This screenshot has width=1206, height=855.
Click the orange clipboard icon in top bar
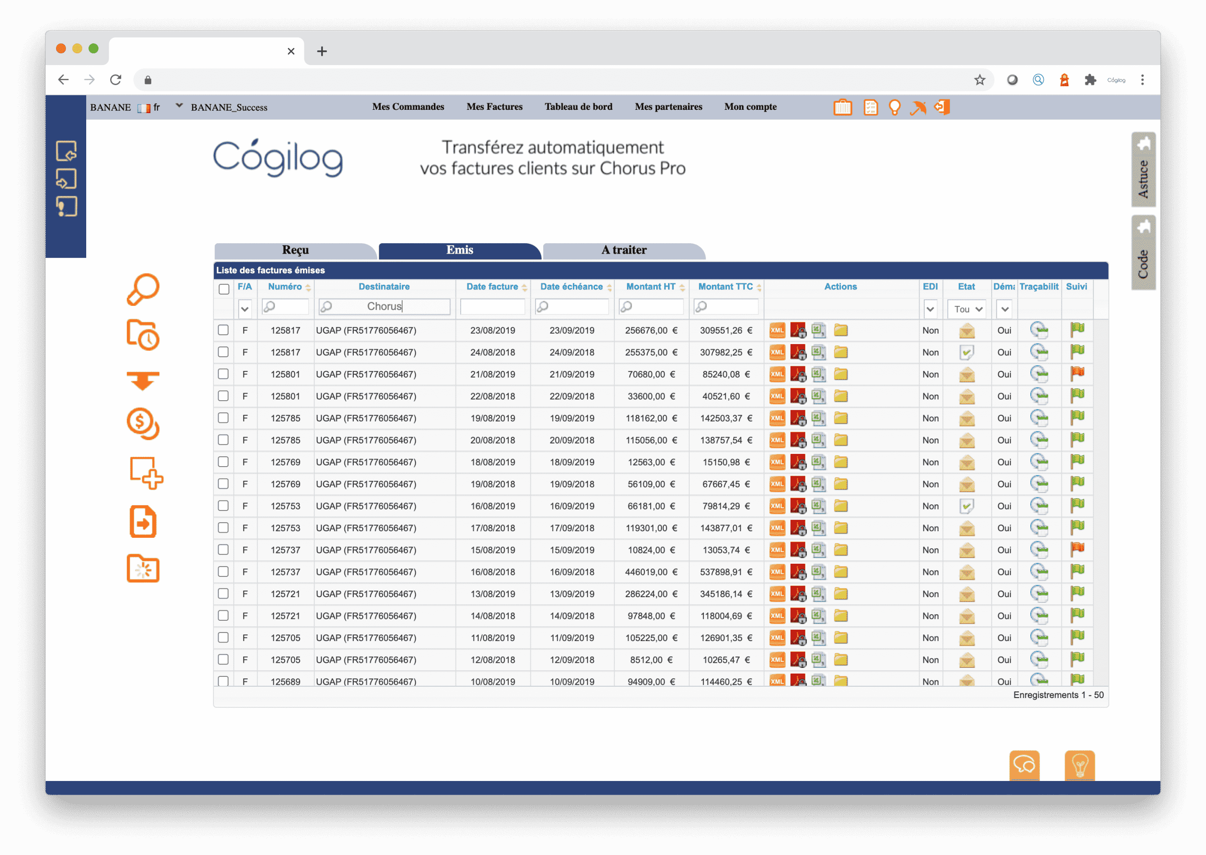click(x=842, y=107)
